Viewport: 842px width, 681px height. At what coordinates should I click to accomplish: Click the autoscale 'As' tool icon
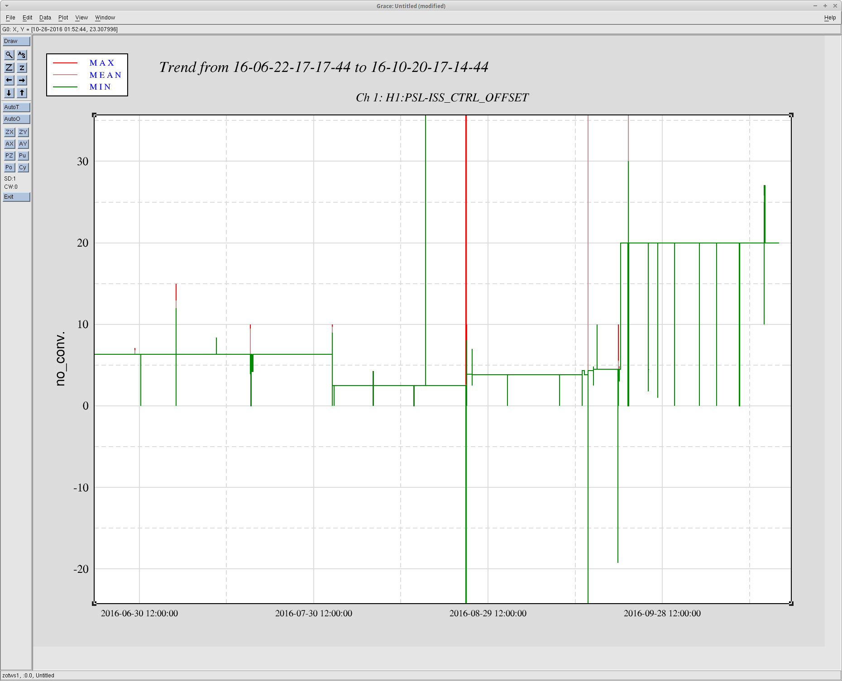pyautogui.click(x=22, y=55)
